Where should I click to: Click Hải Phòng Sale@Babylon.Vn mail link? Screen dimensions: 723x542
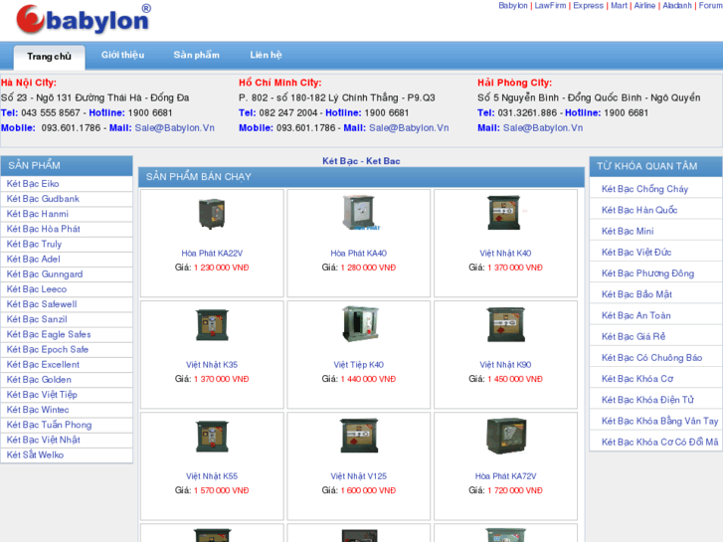(543, 127)
